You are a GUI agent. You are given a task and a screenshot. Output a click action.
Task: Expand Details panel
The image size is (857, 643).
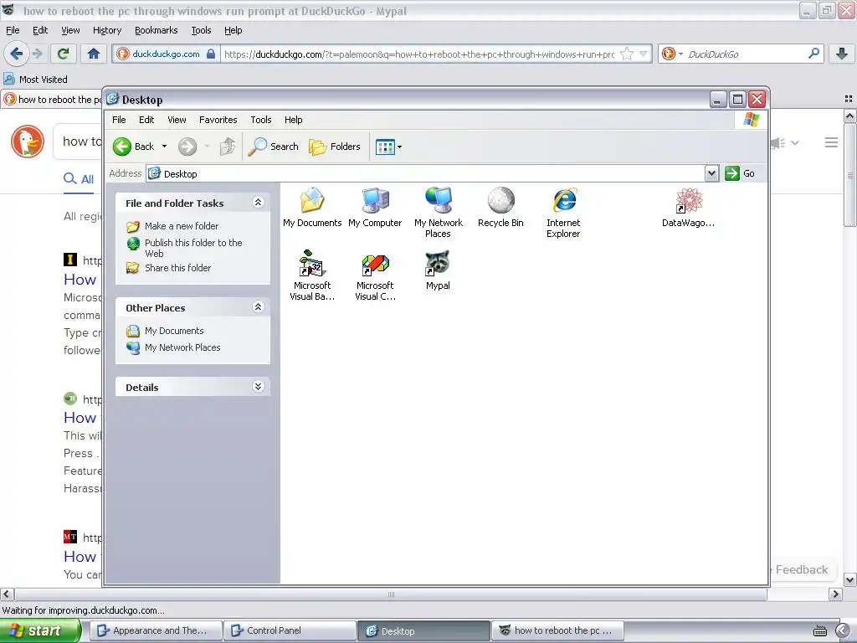(258, 387)
